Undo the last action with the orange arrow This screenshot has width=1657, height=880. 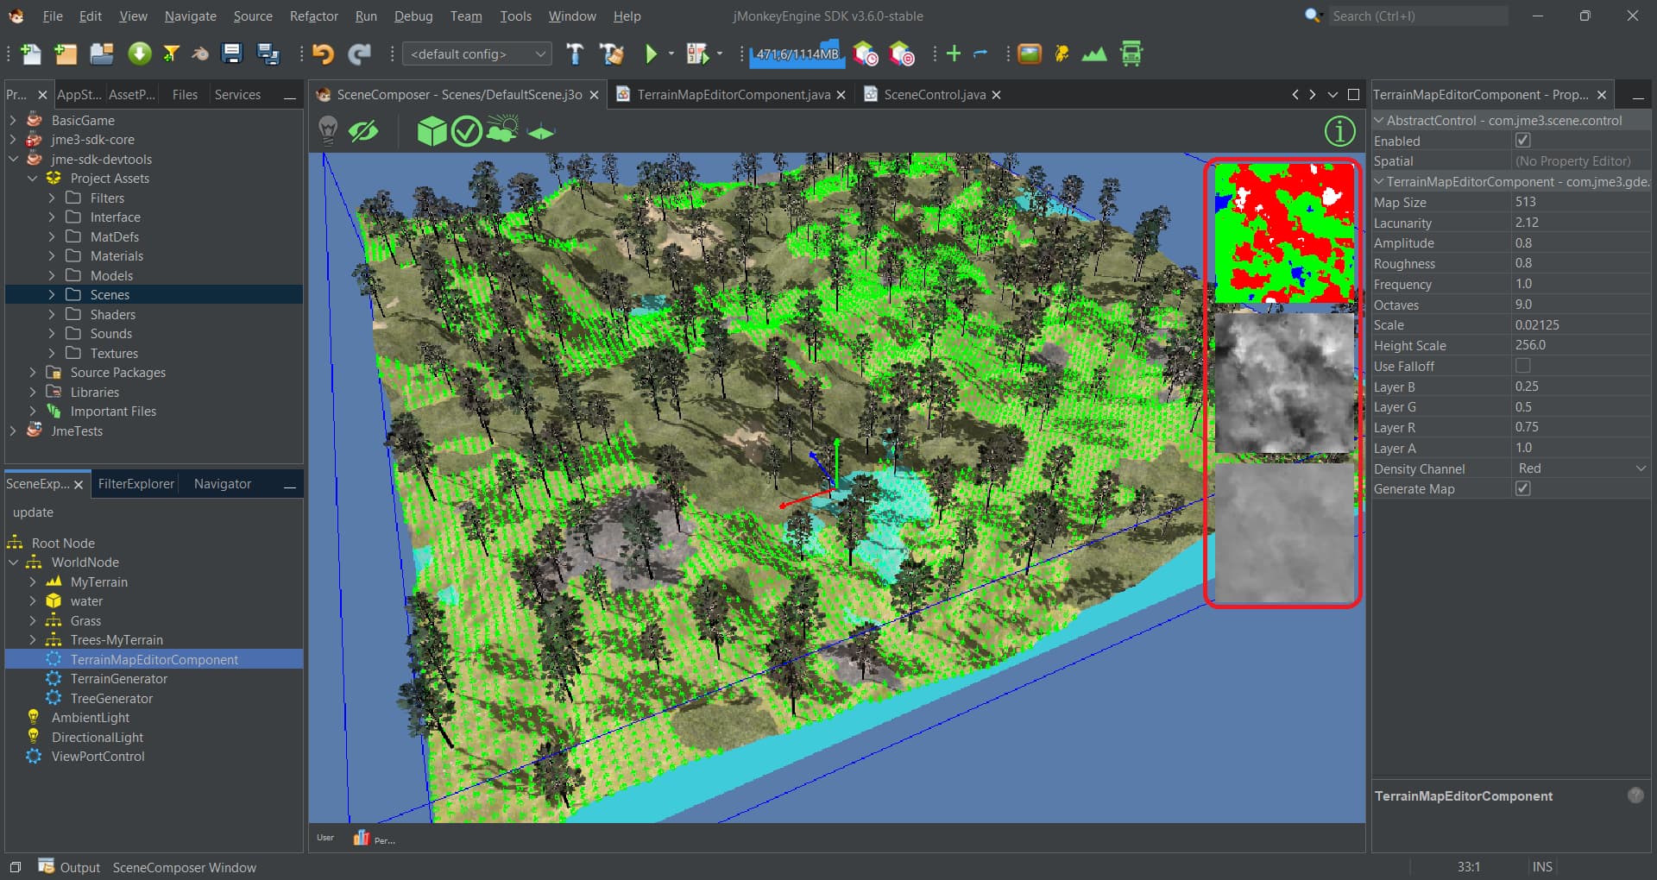(x=323, y=54)
